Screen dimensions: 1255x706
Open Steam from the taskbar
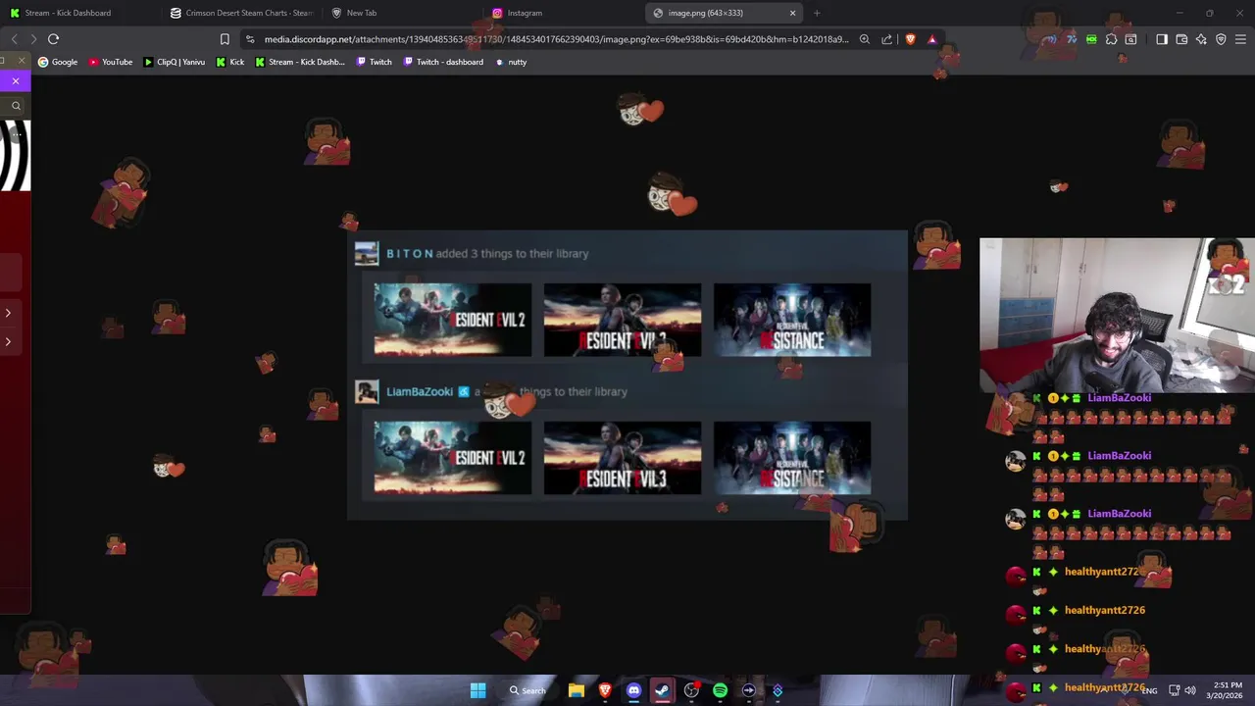coord(662,690)
